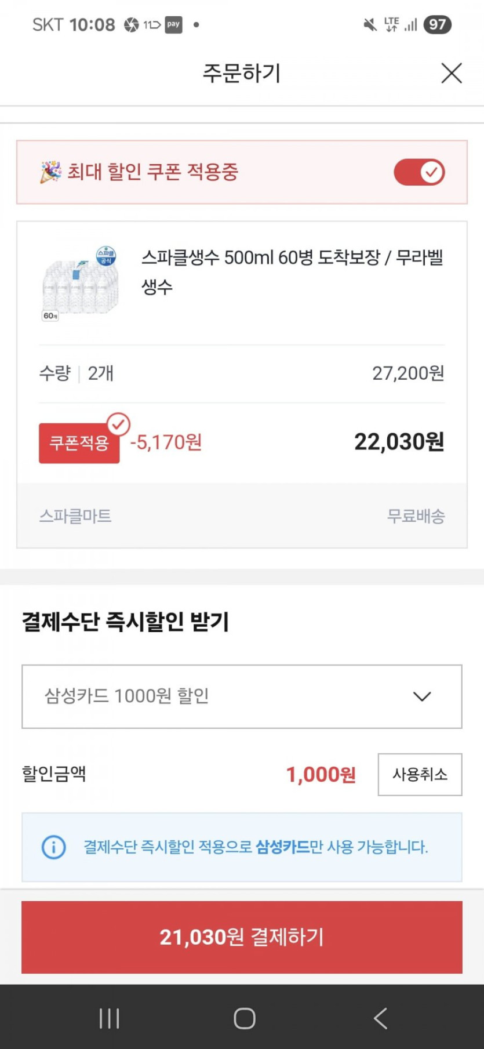Image resolution: width=484 pixels, height=1049 pixels.
Task: Tap the 삼성카드 highlighted link in notice
Action: [x=282, y=847]
